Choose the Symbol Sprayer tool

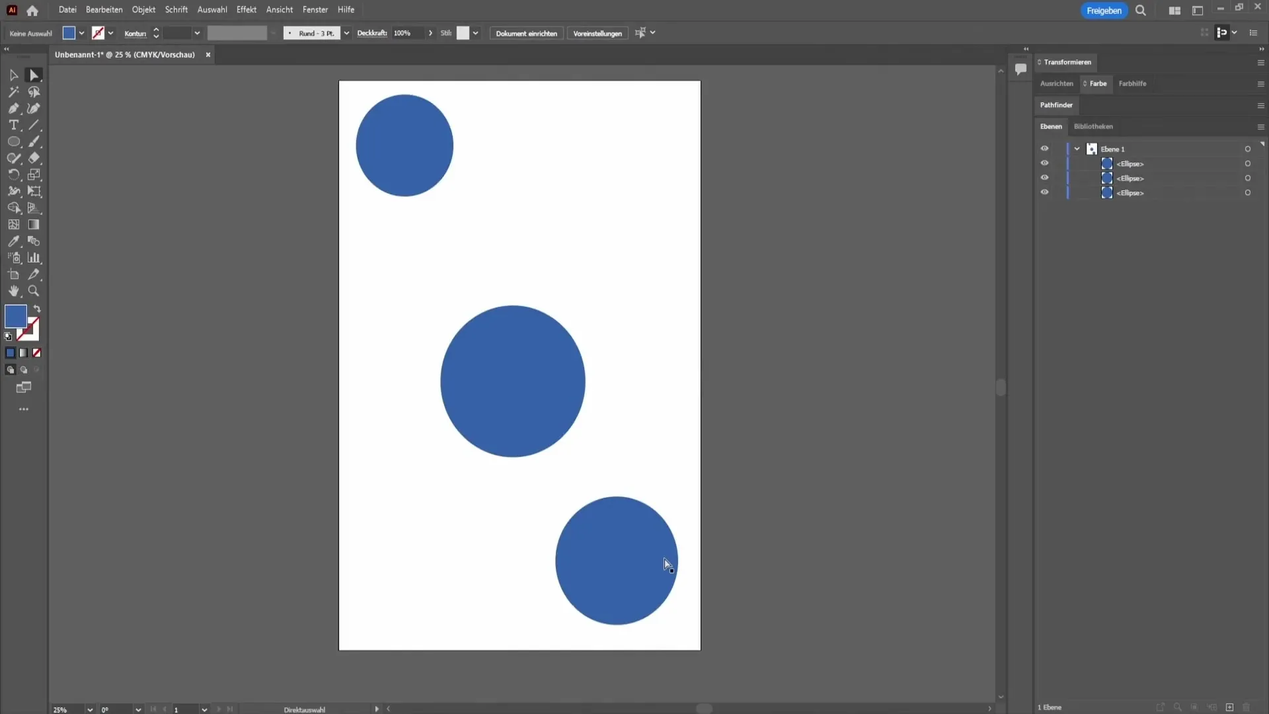tap(13, 258)
